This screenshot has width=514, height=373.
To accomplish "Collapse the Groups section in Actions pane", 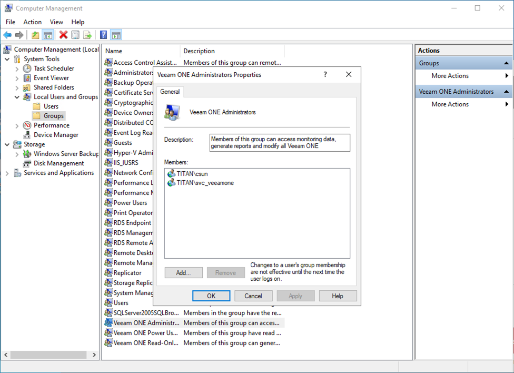I will click(x=506, y=63).
